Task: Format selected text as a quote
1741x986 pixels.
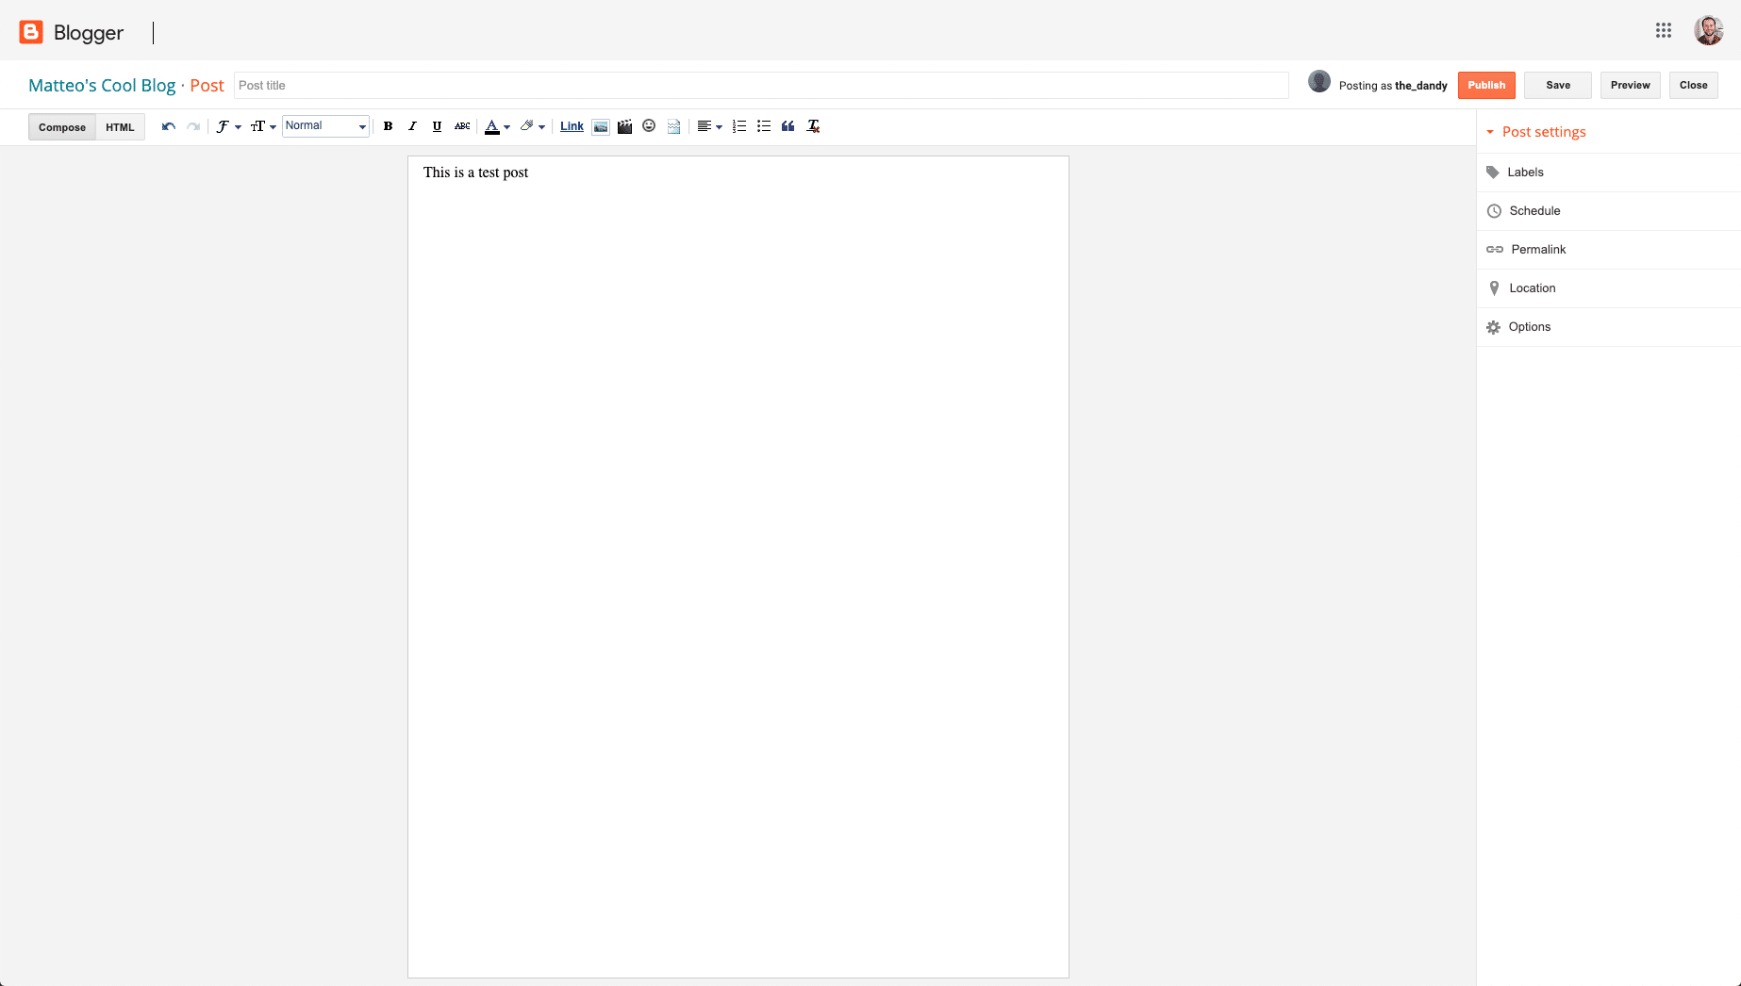Action: click(x=788, y=125)
